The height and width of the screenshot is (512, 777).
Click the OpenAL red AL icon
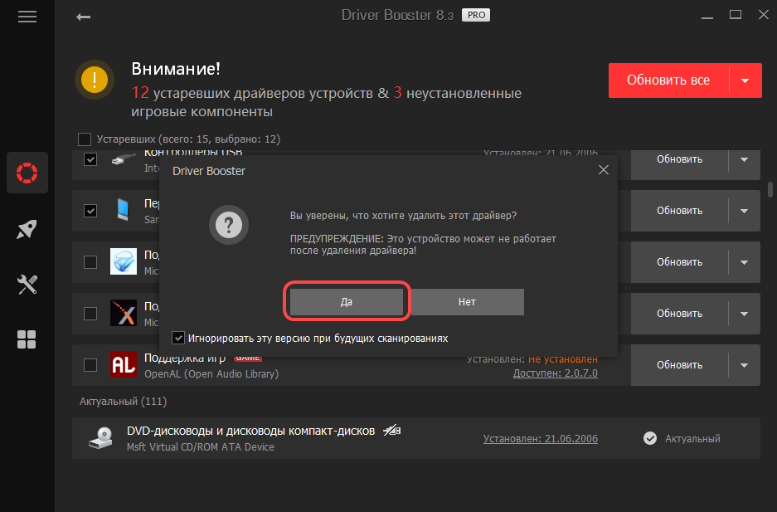(123, 365)
